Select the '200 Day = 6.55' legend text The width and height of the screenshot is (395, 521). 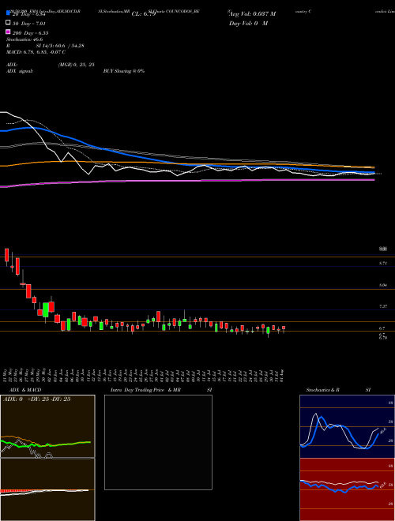coord(31,33)
